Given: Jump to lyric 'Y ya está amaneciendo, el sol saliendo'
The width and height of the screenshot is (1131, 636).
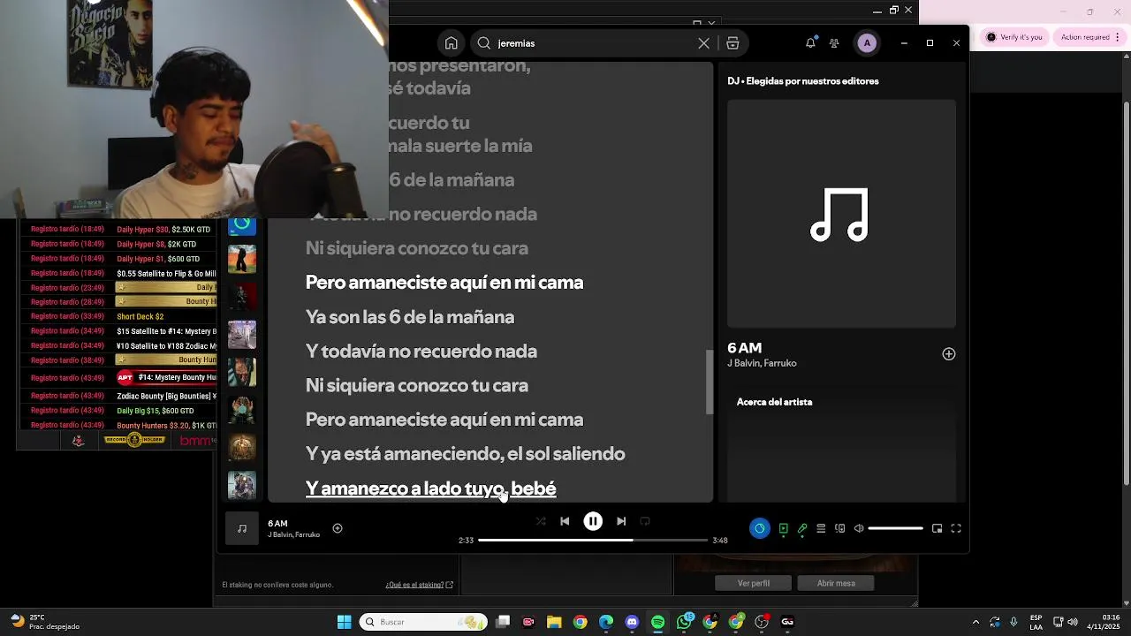Looking at the screenshot, I should pyautogui.click(x=465, y=454).
